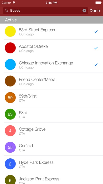
Task: Tap the yellow 53rd Street Express route icon
Action: pos(10,31)
